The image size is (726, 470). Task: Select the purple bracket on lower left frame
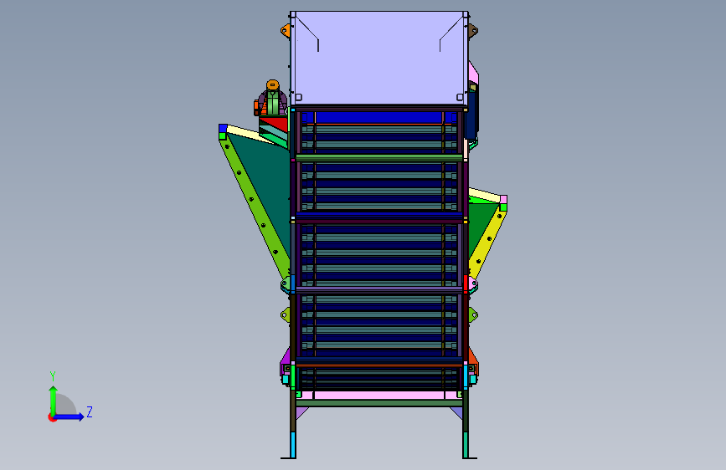(x=286, y=356)
